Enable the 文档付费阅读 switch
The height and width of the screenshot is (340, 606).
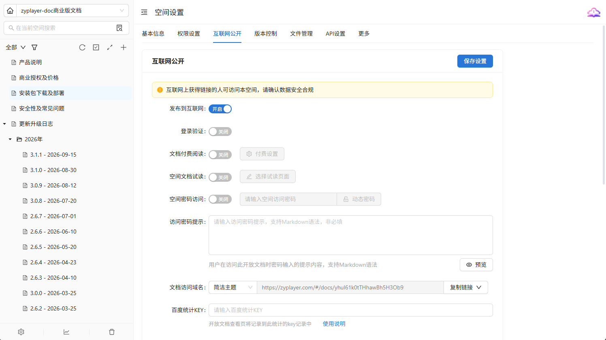click(x=220, y=154)
